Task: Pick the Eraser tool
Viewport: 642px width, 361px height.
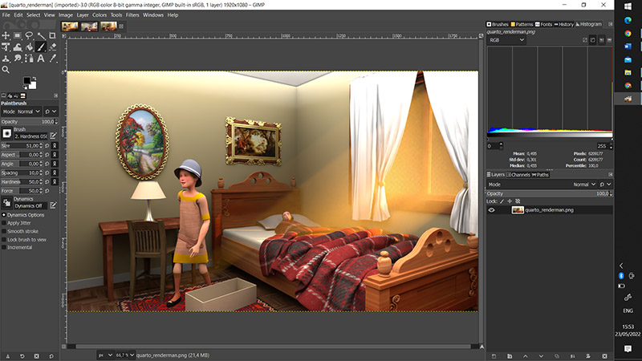Action: 54,47
